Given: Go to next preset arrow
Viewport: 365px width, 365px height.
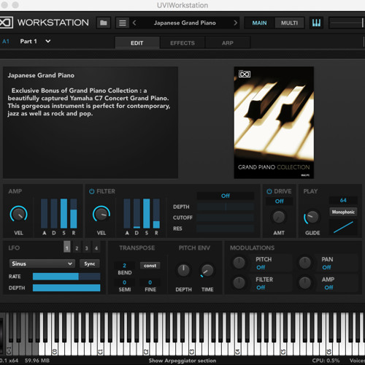Looking at the screenshot, I should pyautogui.click(x=235, y=23).
